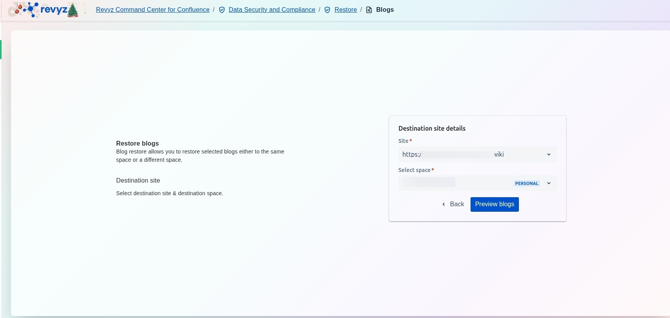Click the document icon next to Blogs
The height and width of the screenshot is (318, 670).
pyautogui.click(x=369, y=10)
